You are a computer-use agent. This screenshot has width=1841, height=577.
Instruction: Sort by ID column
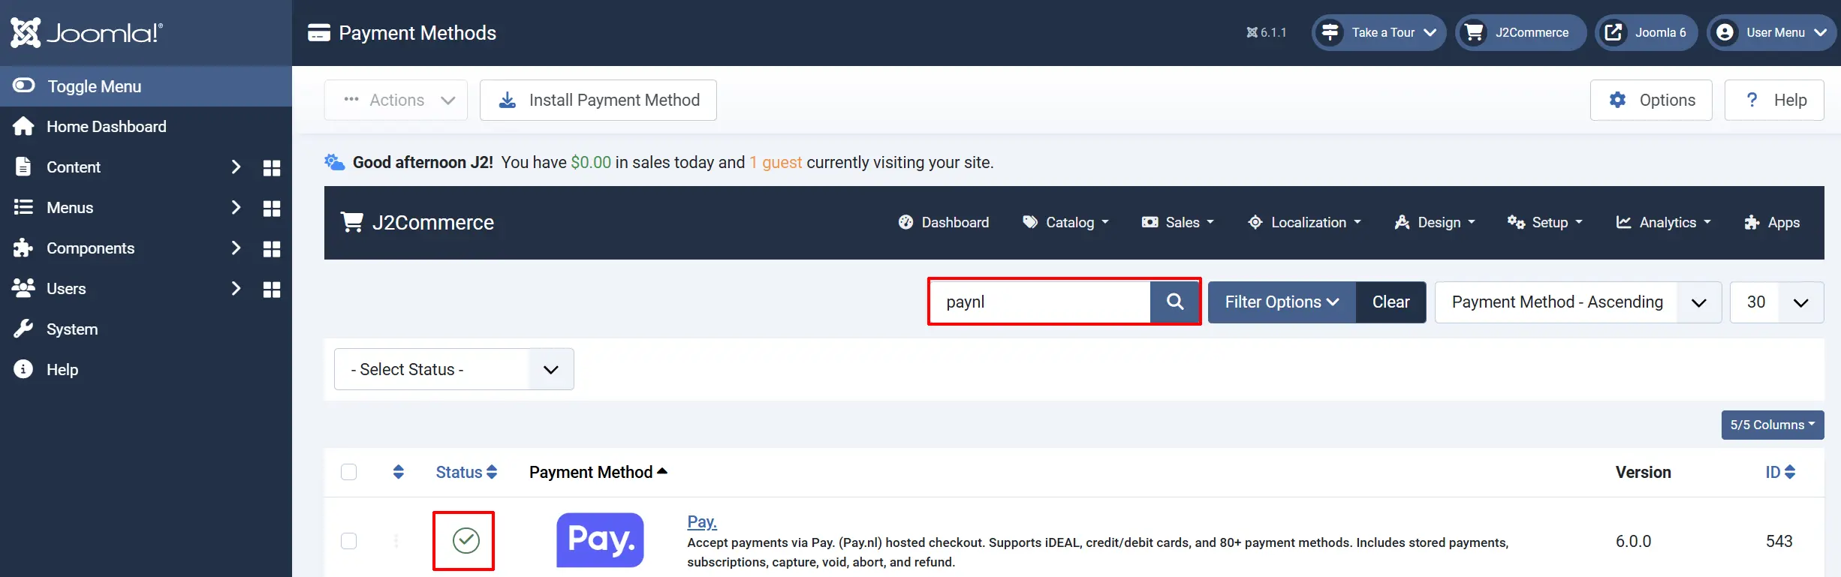click(x=1780, y=472)
